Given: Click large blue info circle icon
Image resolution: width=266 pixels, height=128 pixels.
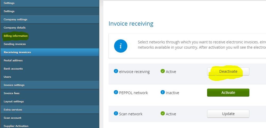Looking at the screenshot, I should [x=121, y=46].
